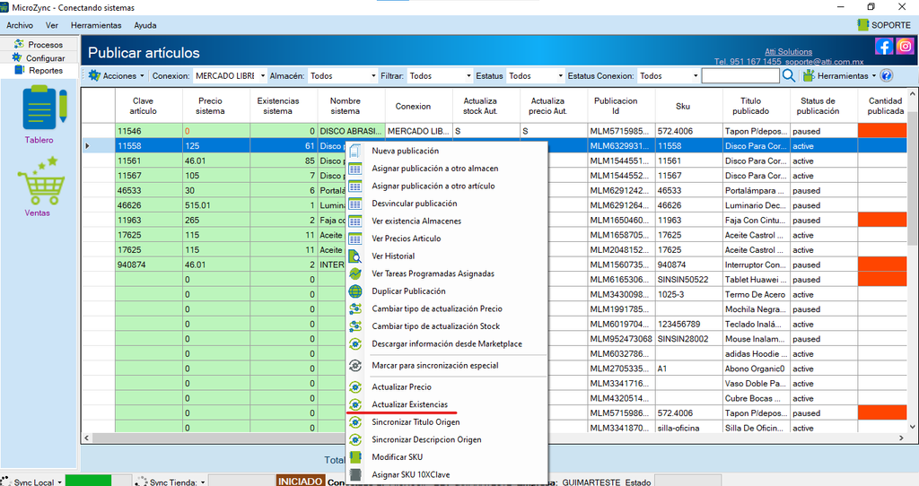
Task: Open the Almacén combo box
Action: [342, 75]
